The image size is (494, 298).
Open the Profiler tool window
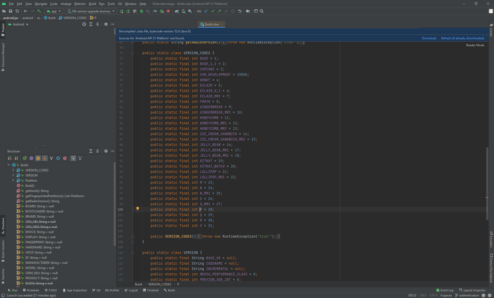coord(112,290)
